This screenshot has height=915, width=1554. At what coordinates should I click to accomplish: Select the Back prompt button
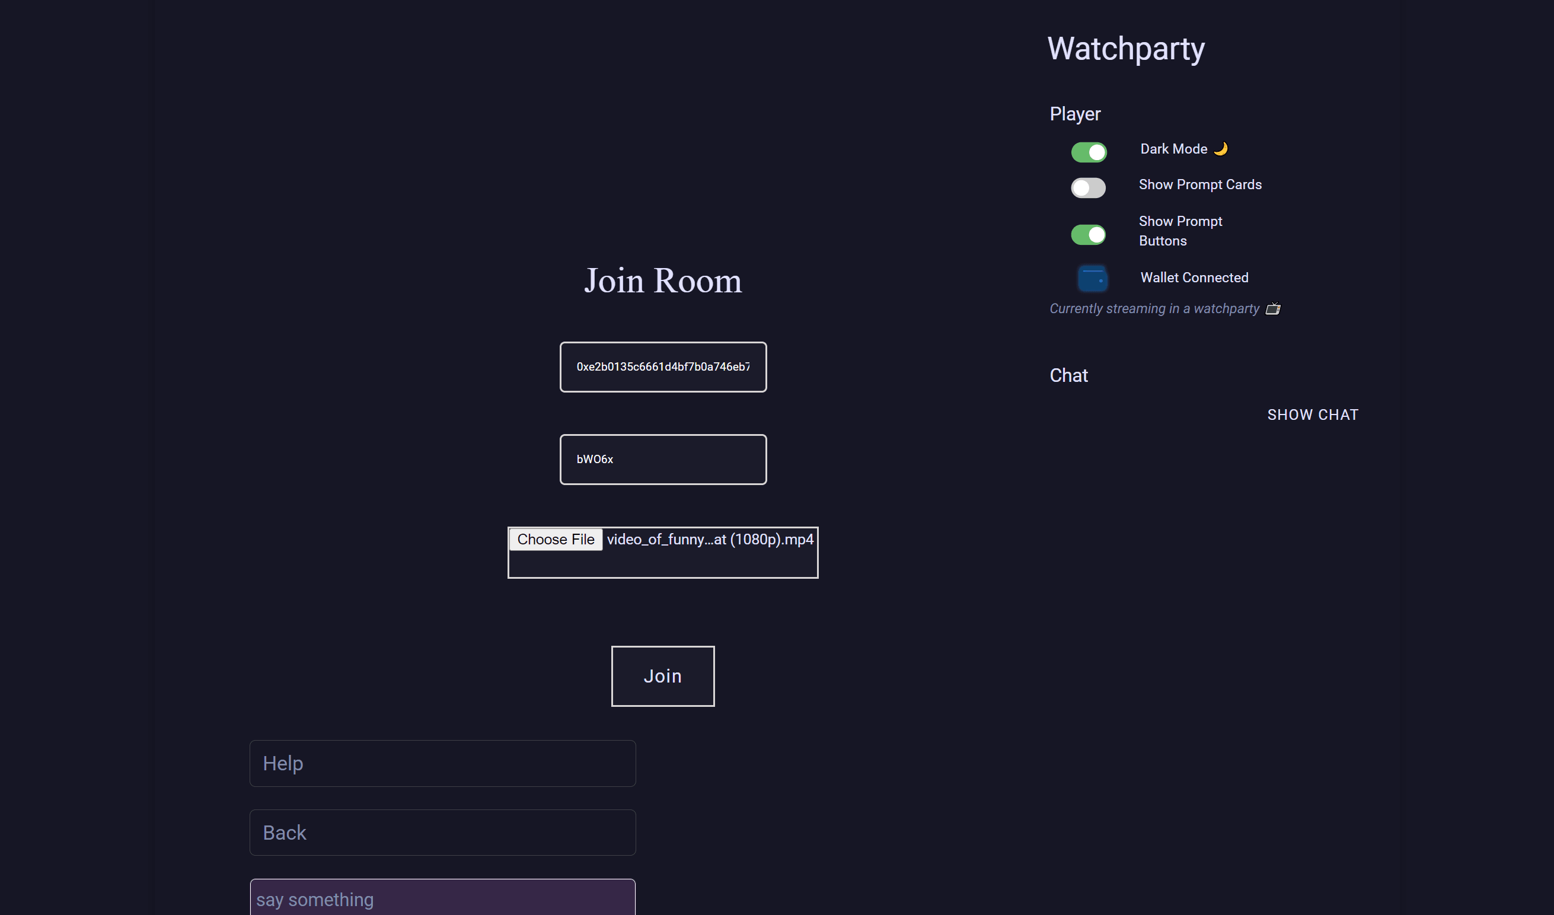coord(442,833)
